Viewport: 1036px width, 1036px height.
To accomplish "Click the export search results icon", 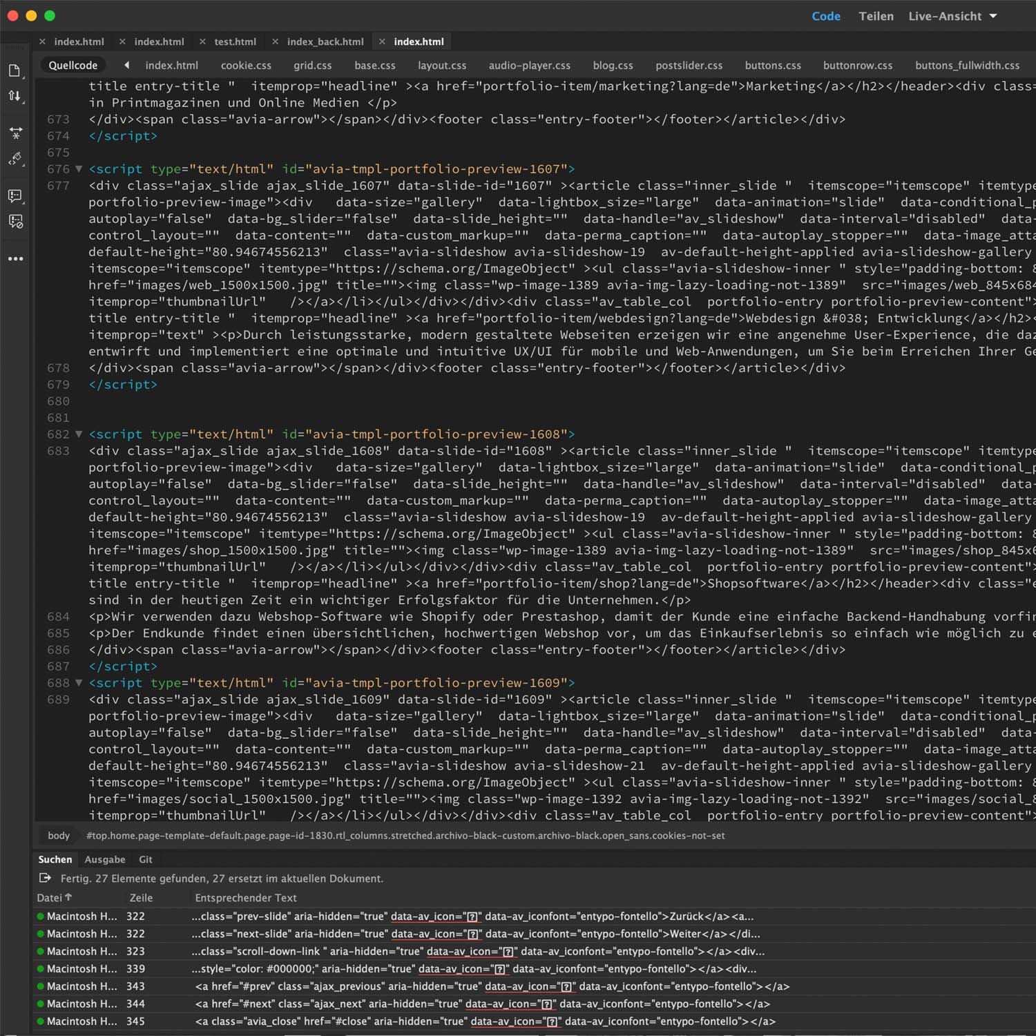I will click(x=46, y=878).
